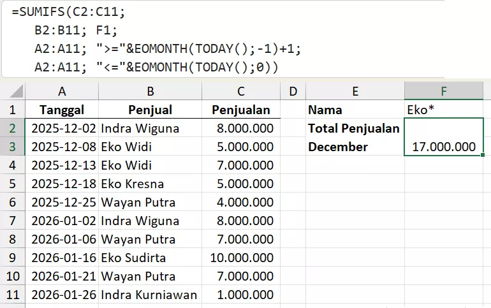
Task: Select row 11 header
Action: pos(13,294)
